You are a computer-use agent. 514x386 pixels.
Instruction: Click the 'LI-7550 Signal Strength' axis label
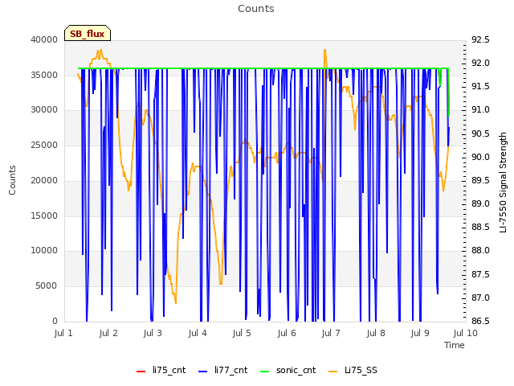[x=504, y=183]
